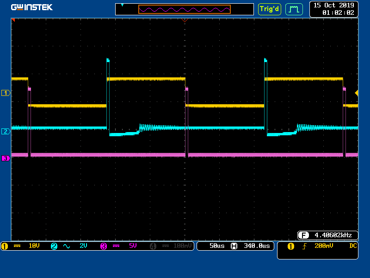Click the frequency counter F icon
Image resolution: width=370 pixels, height=278 pixels.
tap(303, 235)
